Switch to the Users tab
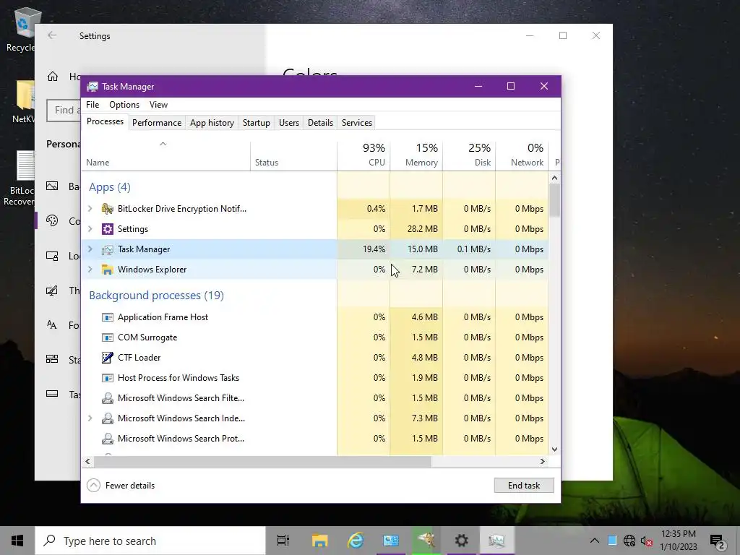This screenshot has width=740, height=555. (x=289, y=123)
